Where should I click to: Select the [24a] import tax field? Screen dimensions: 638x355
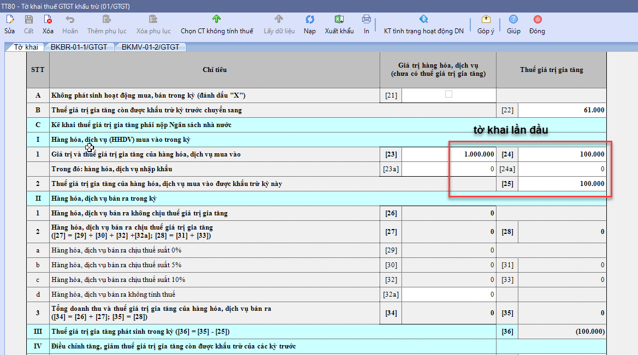click(562, 169)
